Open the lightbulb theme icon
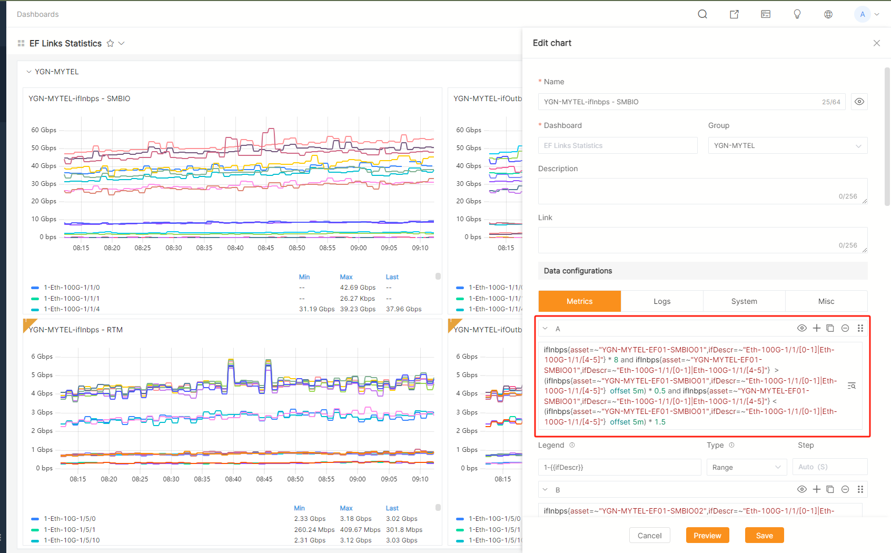891x553 pixels. tap(797, 14)
